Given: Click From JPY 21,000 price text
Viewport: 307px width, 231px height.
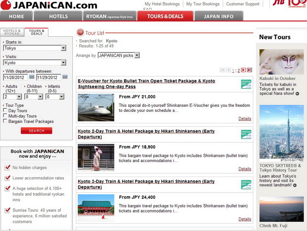Looking at the screenshot, I should click(x=137, y=97).
